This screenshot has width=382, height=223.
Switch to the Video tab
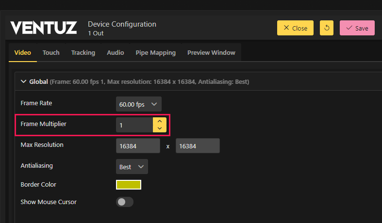(22, 52)
